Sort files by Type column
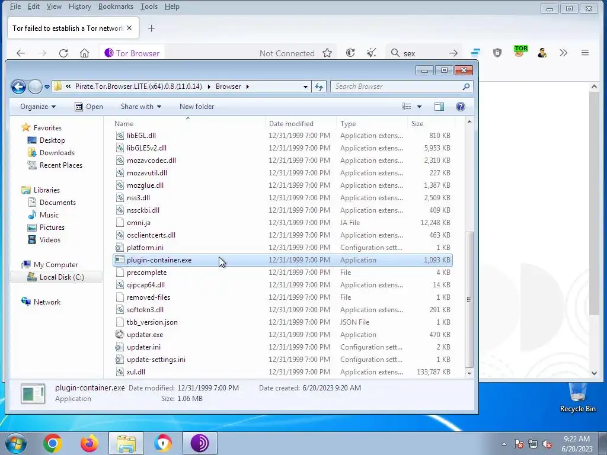Screen dimensions: 607x455 coord(372,123)
